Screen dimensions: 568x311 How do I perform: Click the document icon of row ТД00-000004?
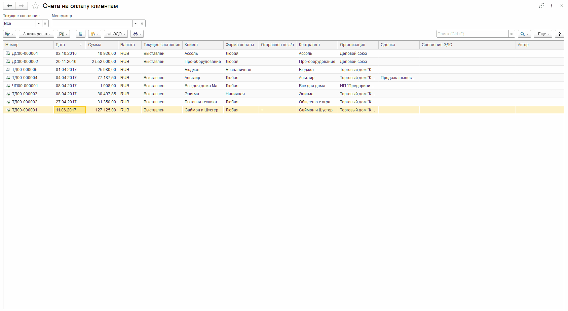[x=8, y=78]
